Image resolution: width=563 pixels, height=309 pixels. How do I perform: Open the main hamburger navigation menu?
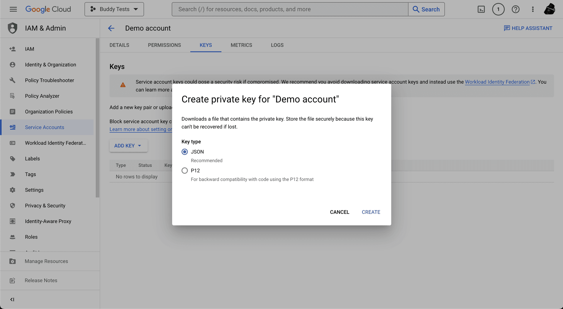(x=13, y=9)
